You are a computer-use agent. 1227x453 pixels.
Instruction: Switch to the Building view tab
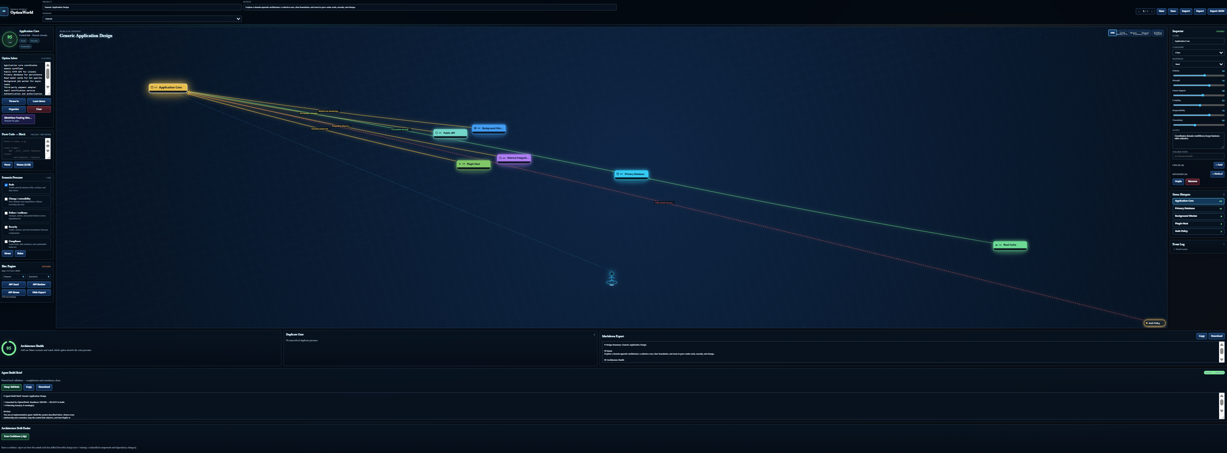coord(1157,33)
